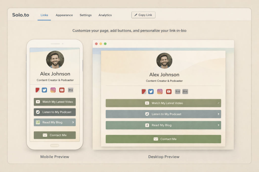Viewport: 259px width, 172px height.
Task: Select a gray placeholder social icon in desktop preview
Action: [x=178, y=91]
